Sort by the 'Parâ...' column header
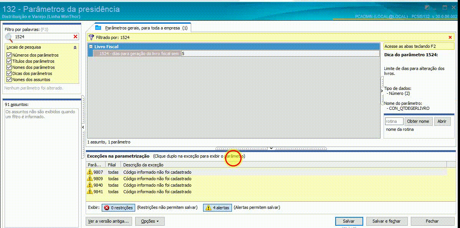The image size is (460, 228). pyautogui.click(x=95, y=165)
